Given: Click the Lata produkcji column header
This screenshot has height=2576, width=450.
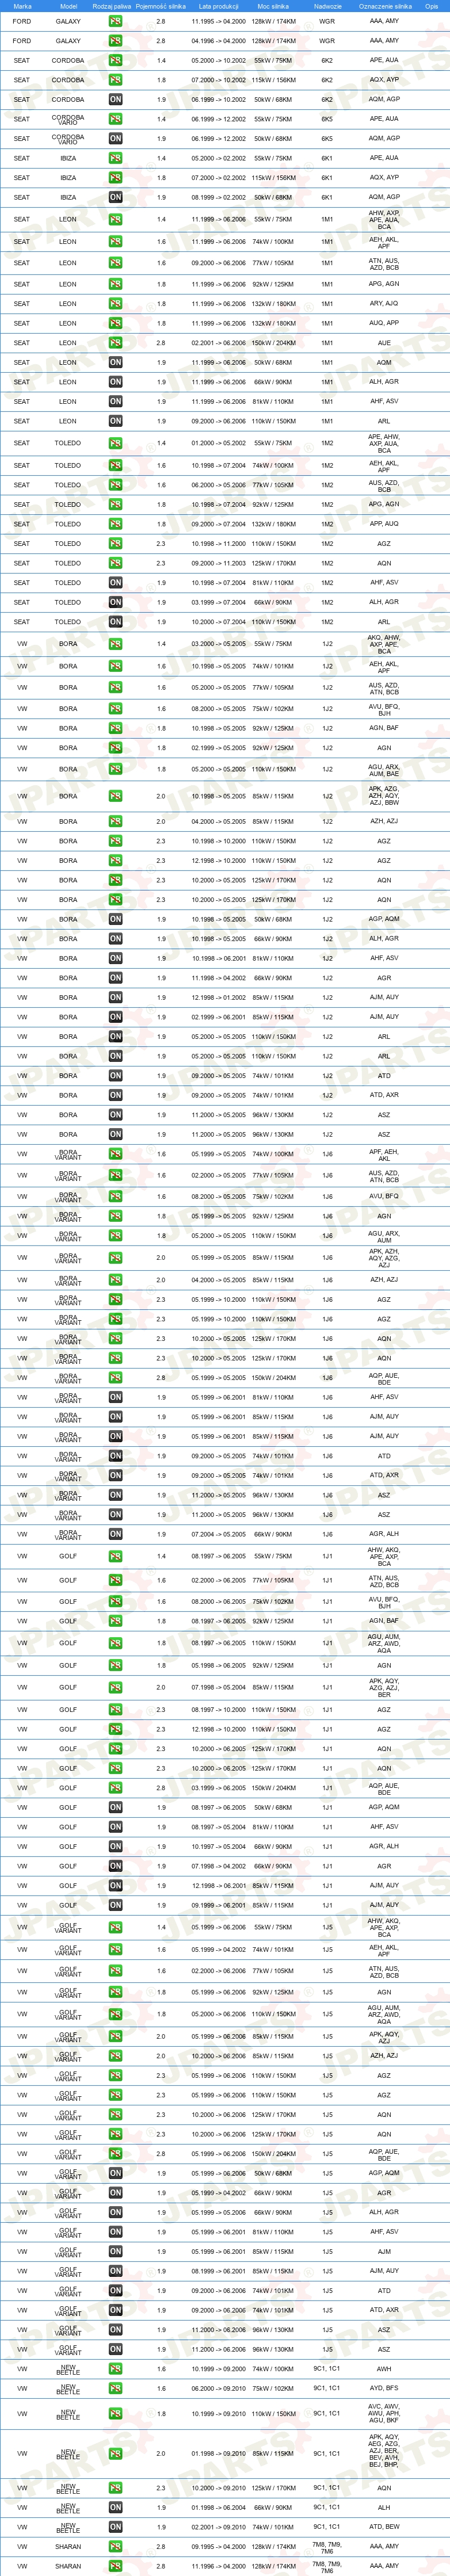Looking at the screenshot, I should tap(219, 6).
